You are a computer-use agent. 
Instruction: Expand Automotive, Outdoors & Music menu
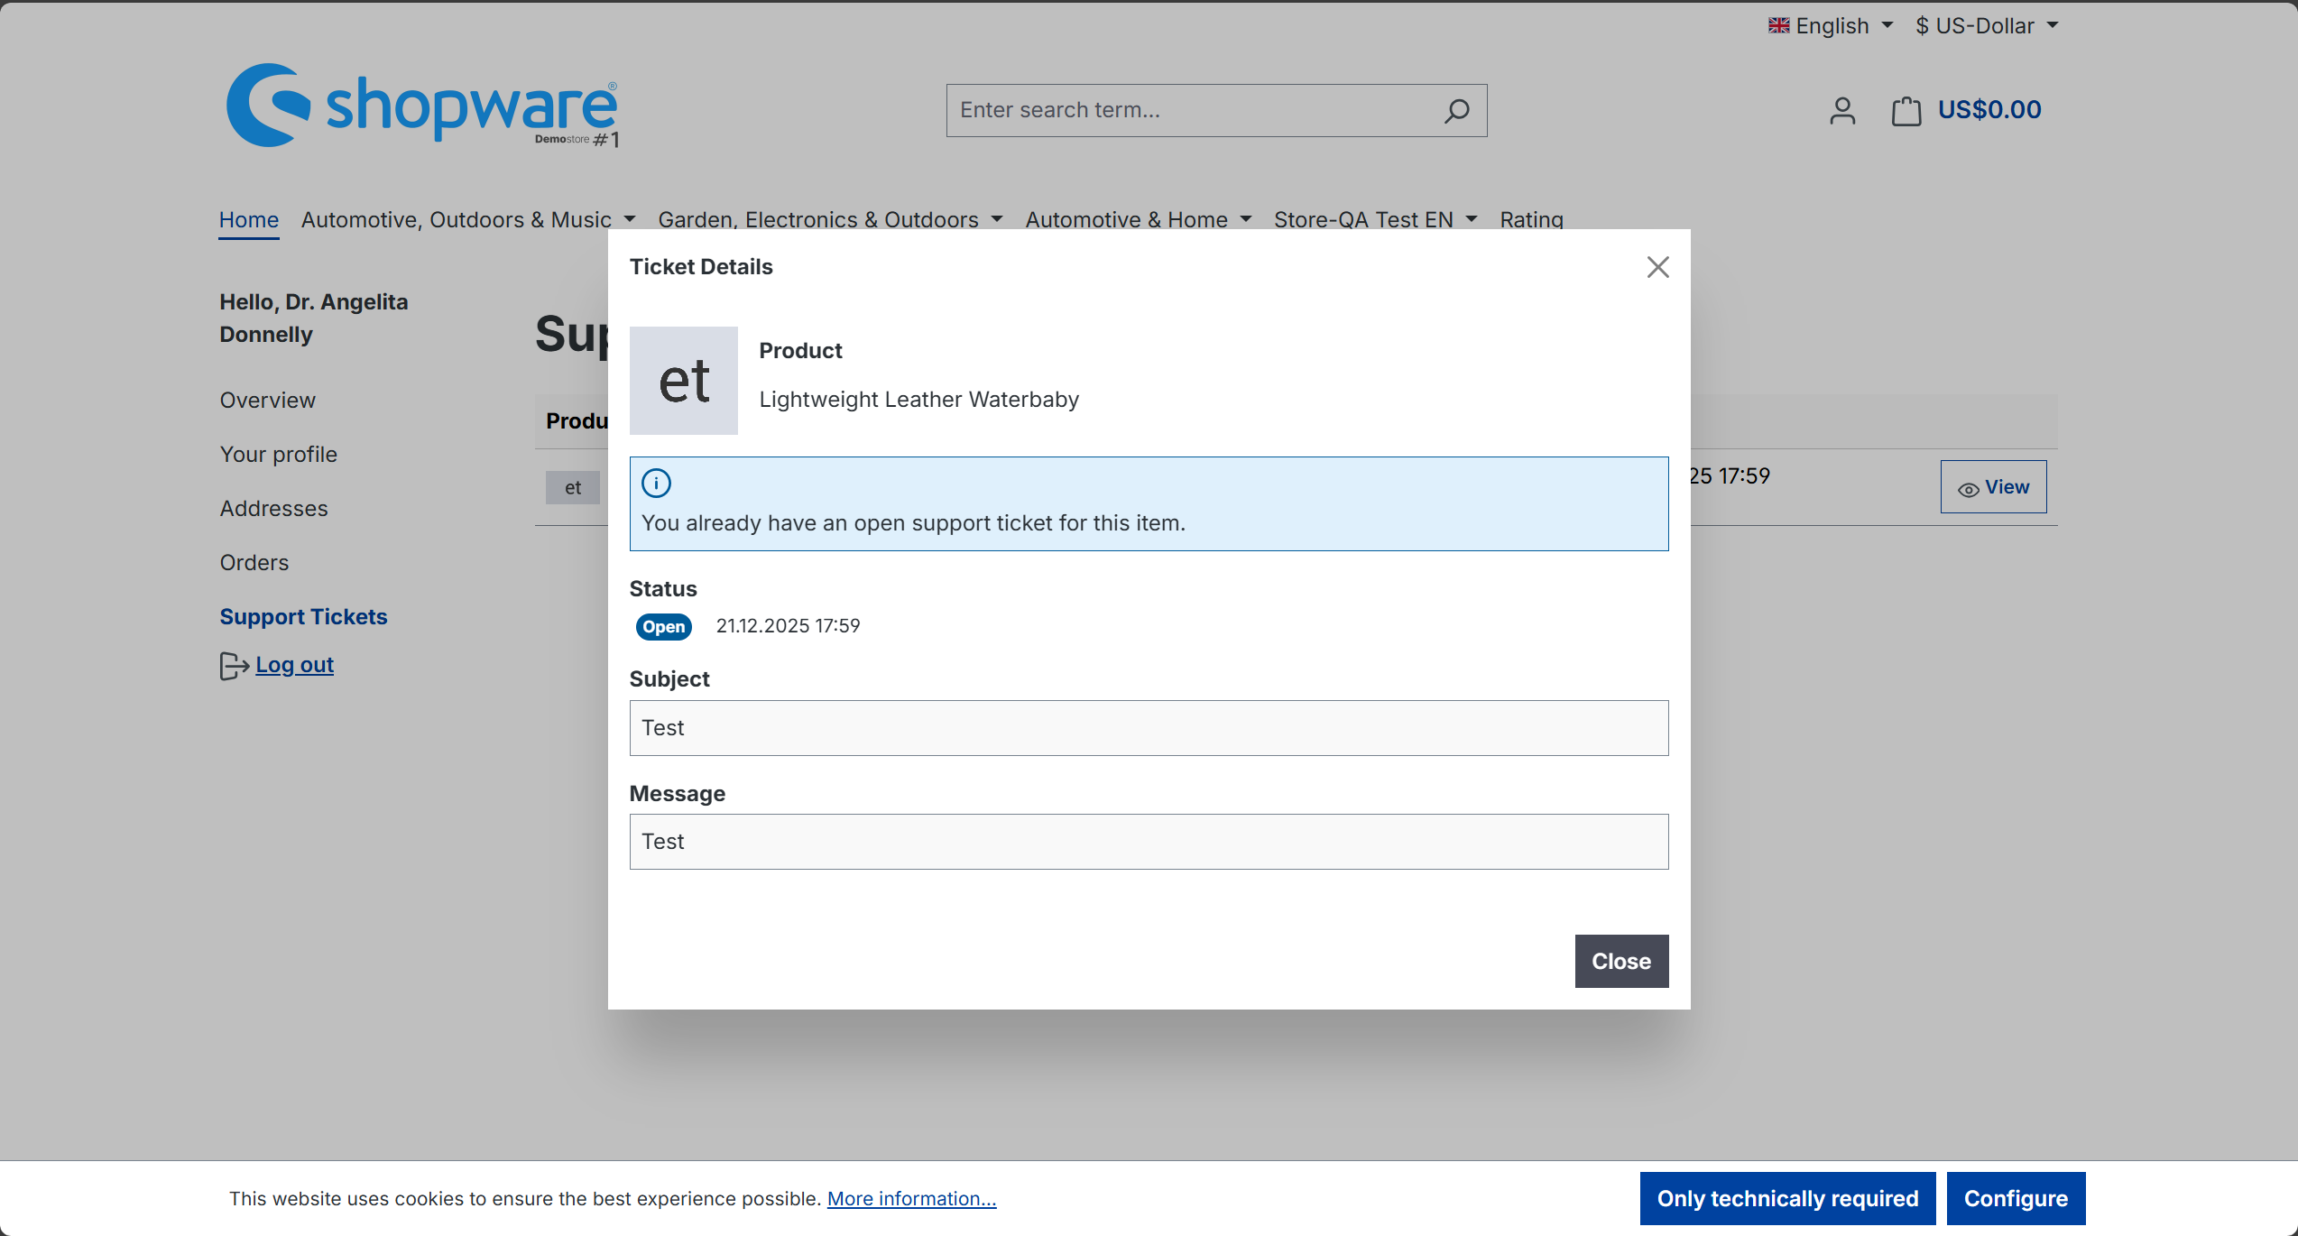point(468,219)
